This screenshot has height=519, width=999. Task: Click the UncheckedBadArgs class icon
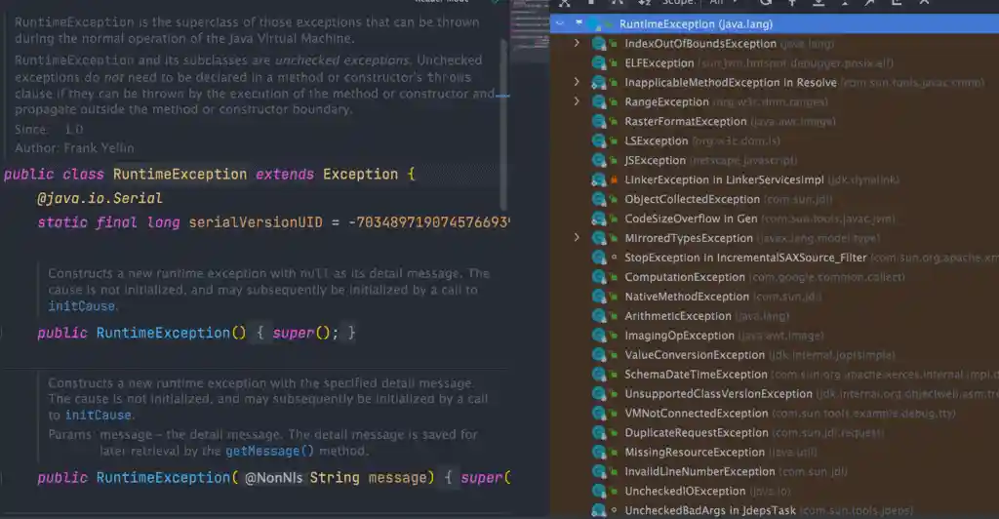pos(600,511)
